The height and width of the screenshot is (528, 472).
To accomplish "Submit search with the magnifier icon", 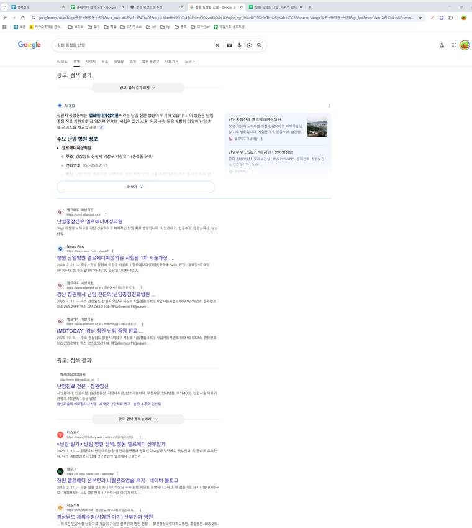I will (x=259, y=45).
